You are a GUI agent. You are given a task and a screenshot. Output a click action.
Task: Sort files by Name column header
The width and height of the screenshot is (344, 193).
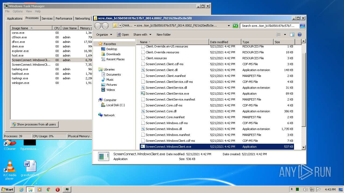coord(172,42)
